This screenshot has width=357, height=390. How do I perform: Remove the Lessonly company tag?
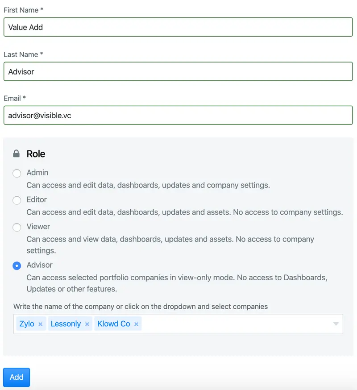(87, 324)
